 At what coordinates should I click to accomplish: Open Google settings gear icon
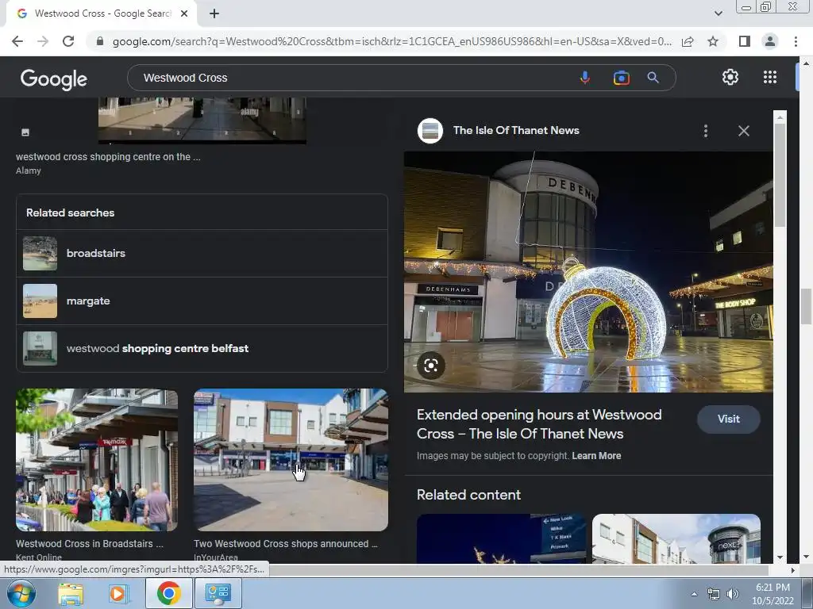730,77
